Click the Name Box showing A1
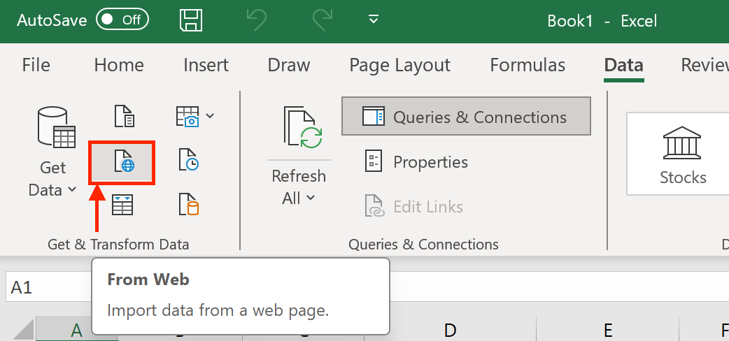The width and height of the screenshot is (729, 341). [49, 287]
